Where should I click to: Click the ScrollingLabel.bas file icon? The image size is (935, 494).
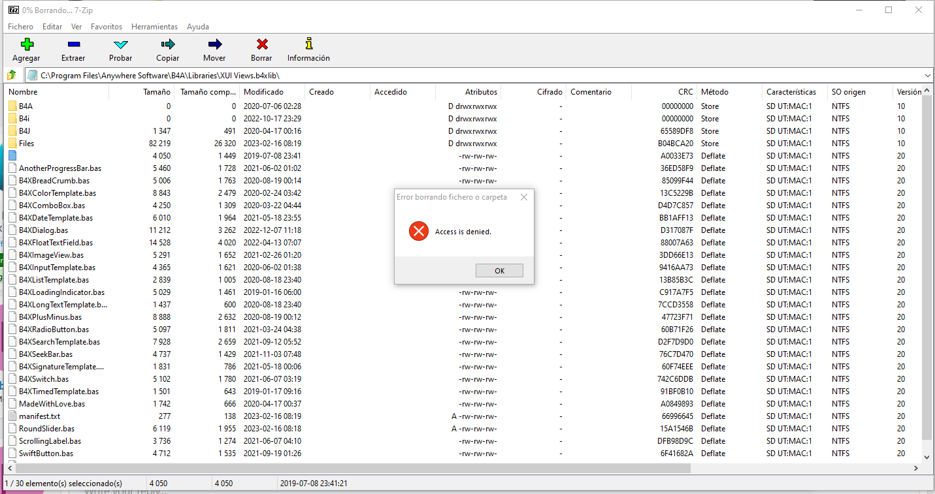point(12,440)
